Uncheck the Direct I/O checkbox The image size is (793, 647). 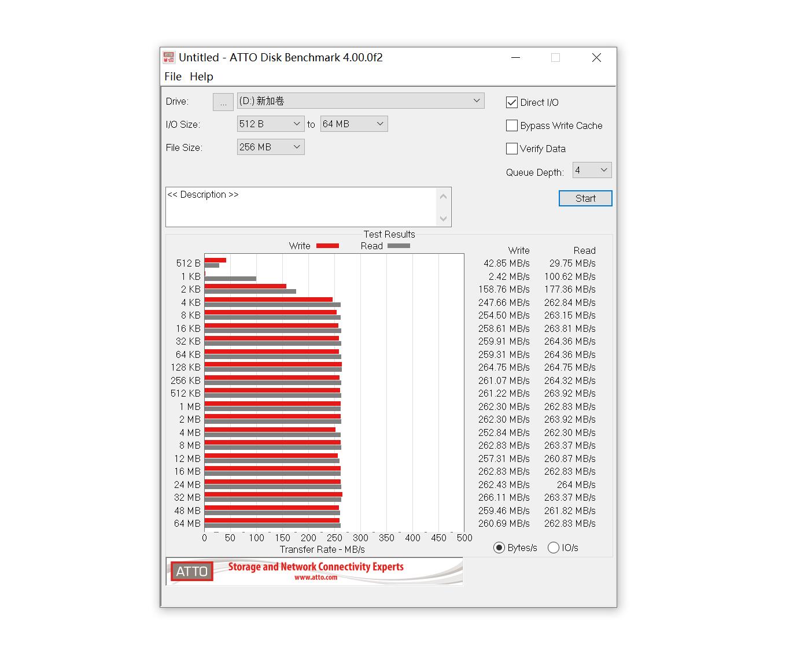pyautogui.click(x=512, y=102)
